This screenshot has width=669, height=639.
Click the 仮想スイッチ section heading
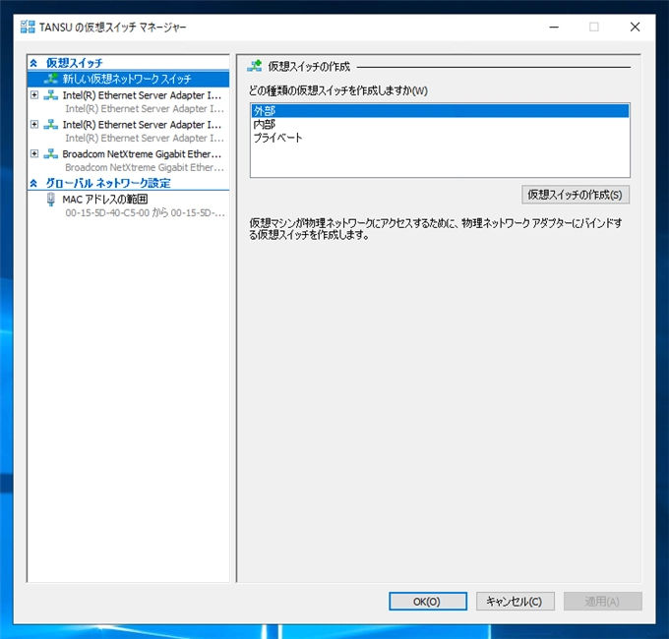pyautogui.click(x=74, y=63)
